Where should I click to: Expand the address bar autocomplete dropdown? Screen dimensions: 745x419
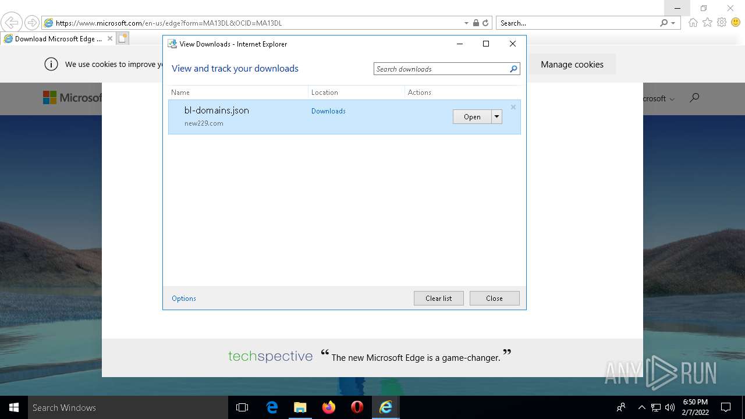click(466, 23)
